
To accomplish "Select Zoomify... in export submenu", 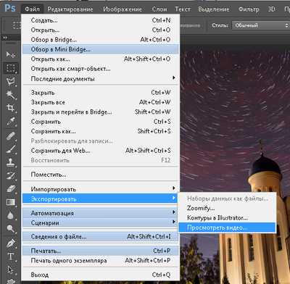I will coord(227,208).
